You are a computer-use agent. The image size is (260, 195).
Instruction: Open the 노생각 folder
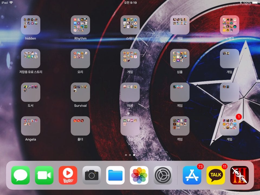coord(229,25)
